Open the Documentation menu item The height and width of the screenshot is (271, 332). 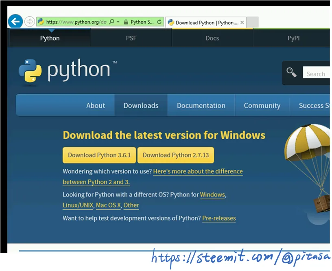pyautogui.click(x=201, y=105)
